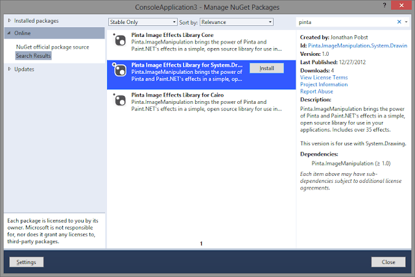
Task: Click the Downloads 4 text
Action: click(317, 71)
